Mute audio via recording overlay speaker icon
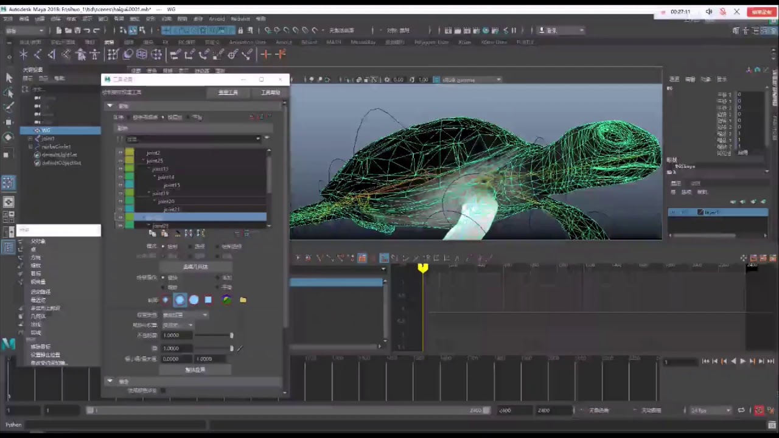779x438 pixels. tap(709, 12)
